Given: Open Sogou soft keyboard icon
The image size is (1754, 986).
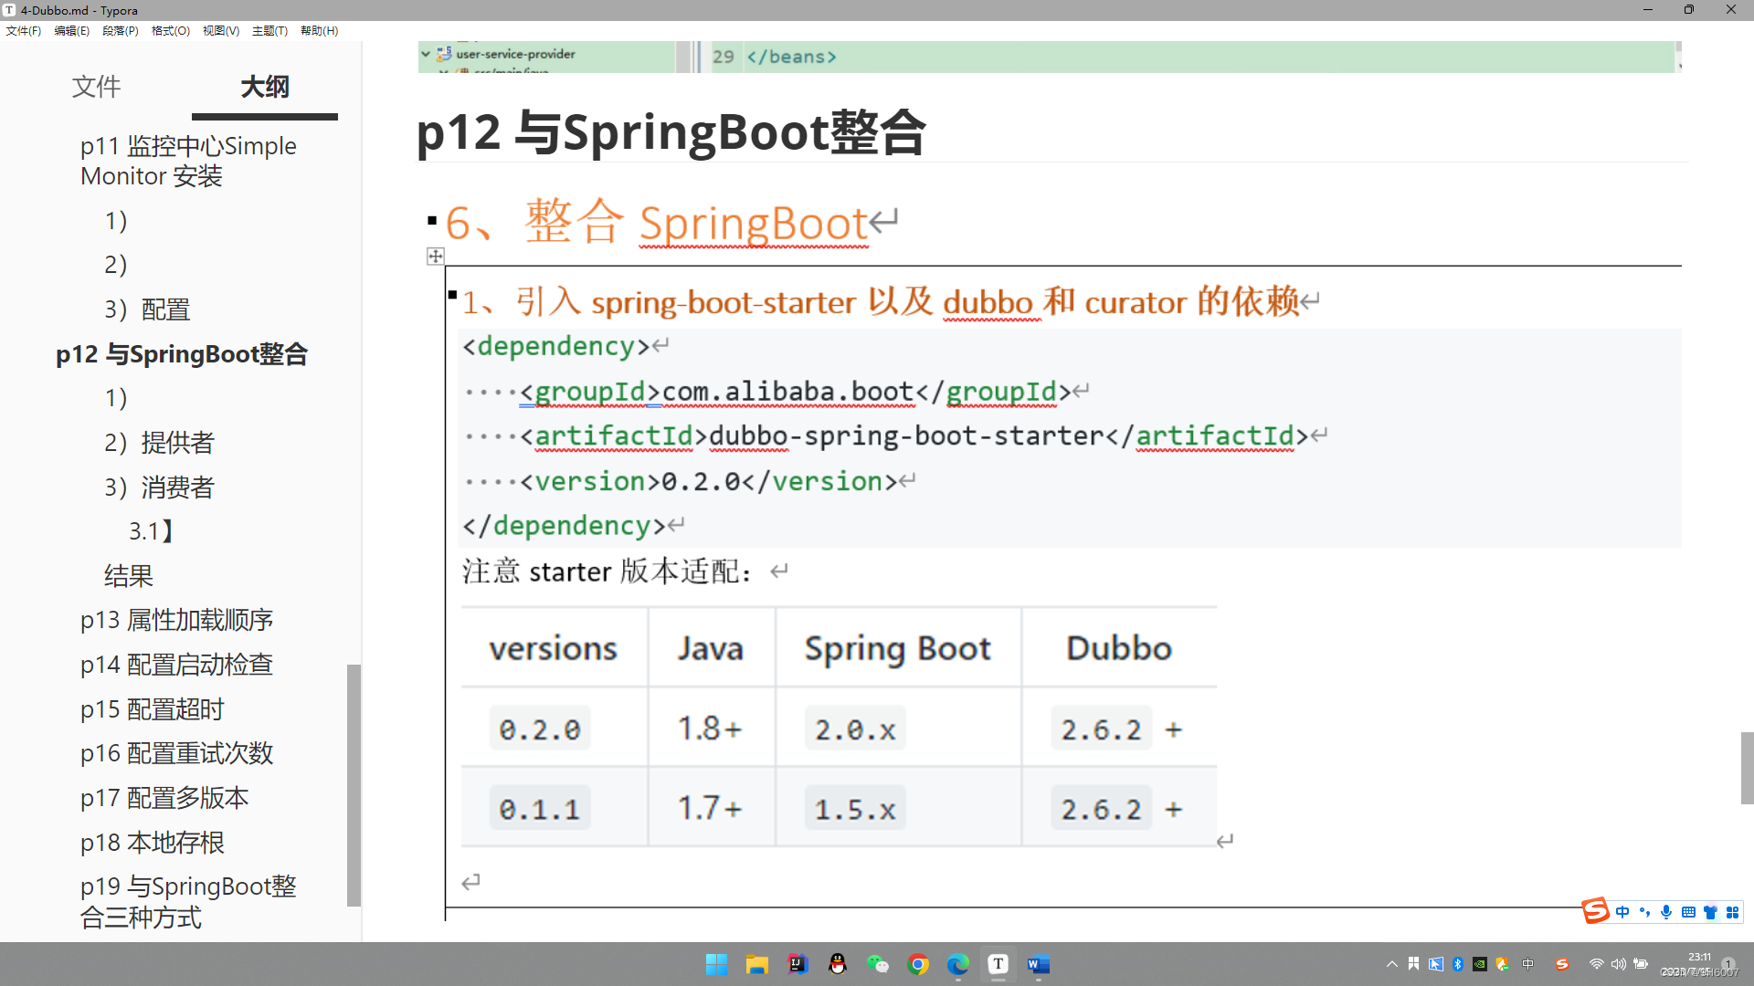Looking at the screenshot, I should (x=1688, y=912).
